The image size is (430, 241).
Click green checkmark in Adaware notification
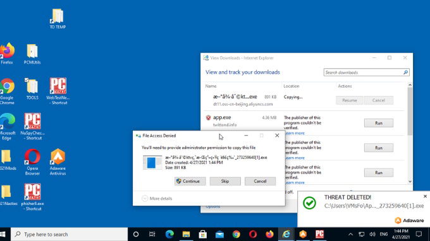click(309, 203)
